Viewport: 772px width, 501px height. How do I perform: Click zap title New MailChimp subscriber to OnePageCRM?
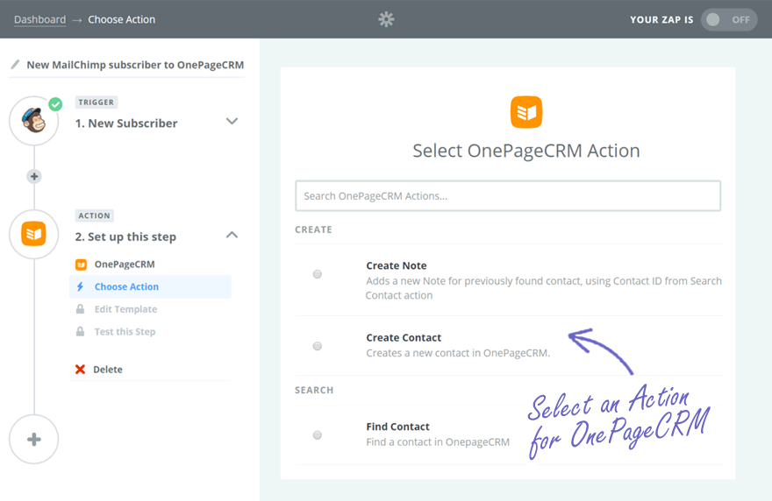pyautogui.click(x=135, y=65)
